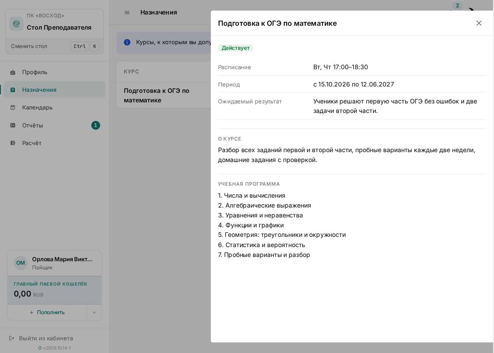Go to Отчёты using its sidebar icon
This screenshot has width=494, height=353.
[x=13, y=125]
